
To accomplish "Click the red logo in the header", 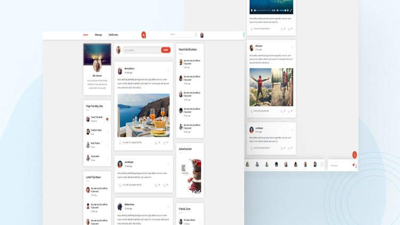I will tap(143, 35).
